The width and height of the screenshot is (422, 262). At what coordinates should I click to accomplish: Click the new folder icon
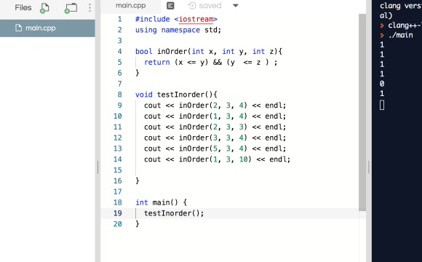pyautogui.click(x=71, y=8)
